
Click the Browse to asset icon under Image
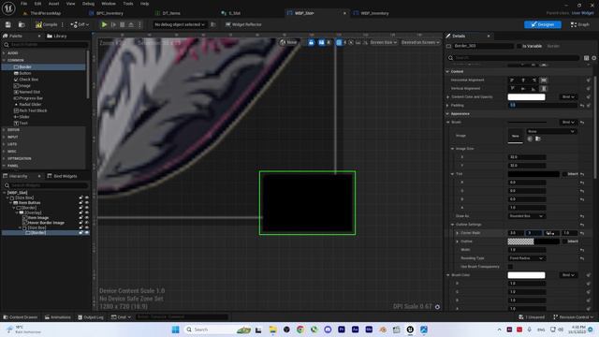pos(538,139)
